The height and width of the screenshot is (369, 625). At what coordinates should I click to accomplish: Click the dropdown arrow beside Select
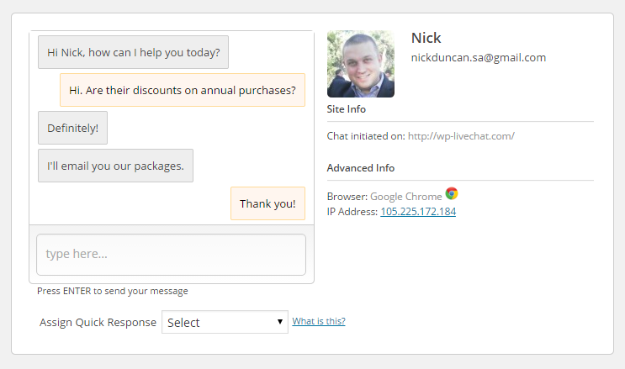coord(280,322)
